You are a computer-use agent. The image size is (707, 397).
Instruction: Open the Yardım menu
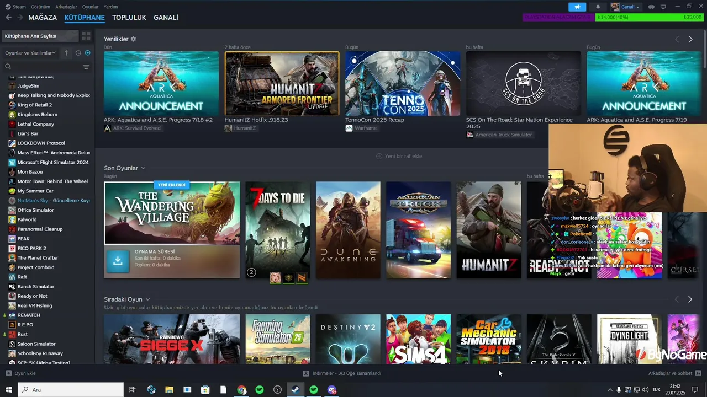pyautogui.click(x=110, y=7)
